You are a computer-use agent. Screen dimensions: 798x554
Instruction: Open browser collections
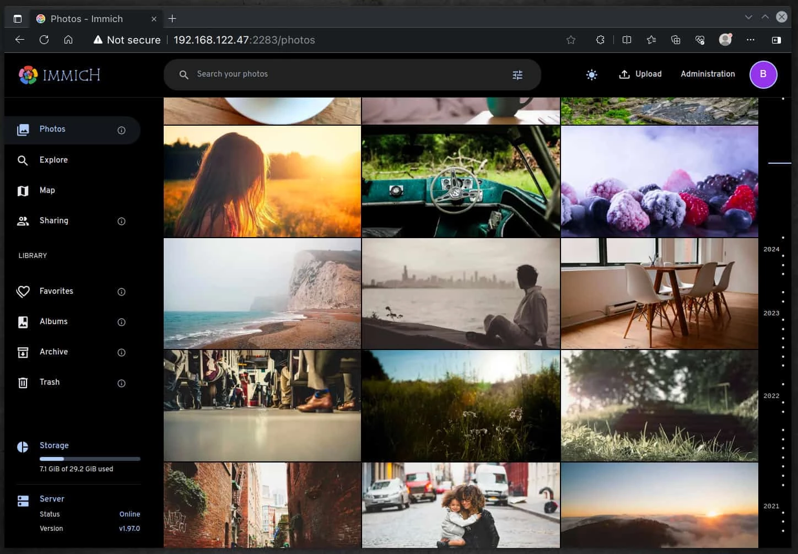676,40
